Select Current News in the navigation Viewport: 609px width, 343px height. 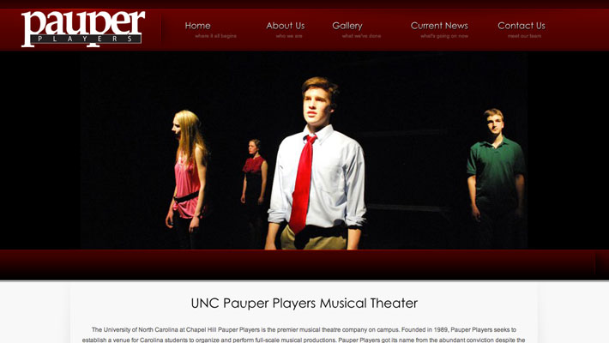(x=439, y=26)
